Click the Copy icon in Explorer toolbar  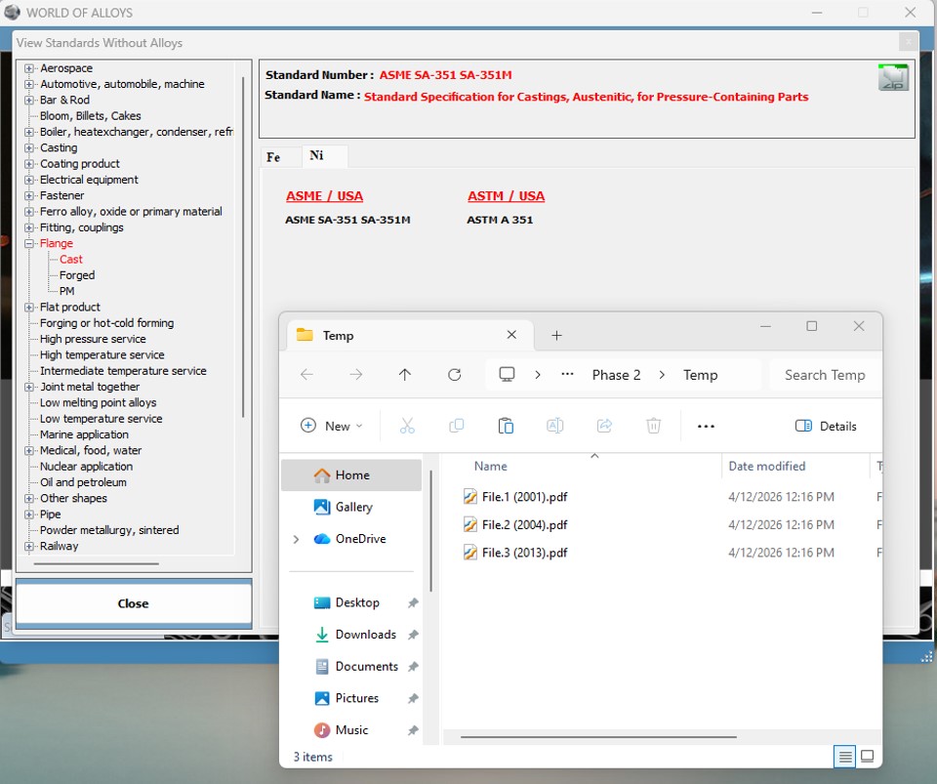tap(457, 426)
